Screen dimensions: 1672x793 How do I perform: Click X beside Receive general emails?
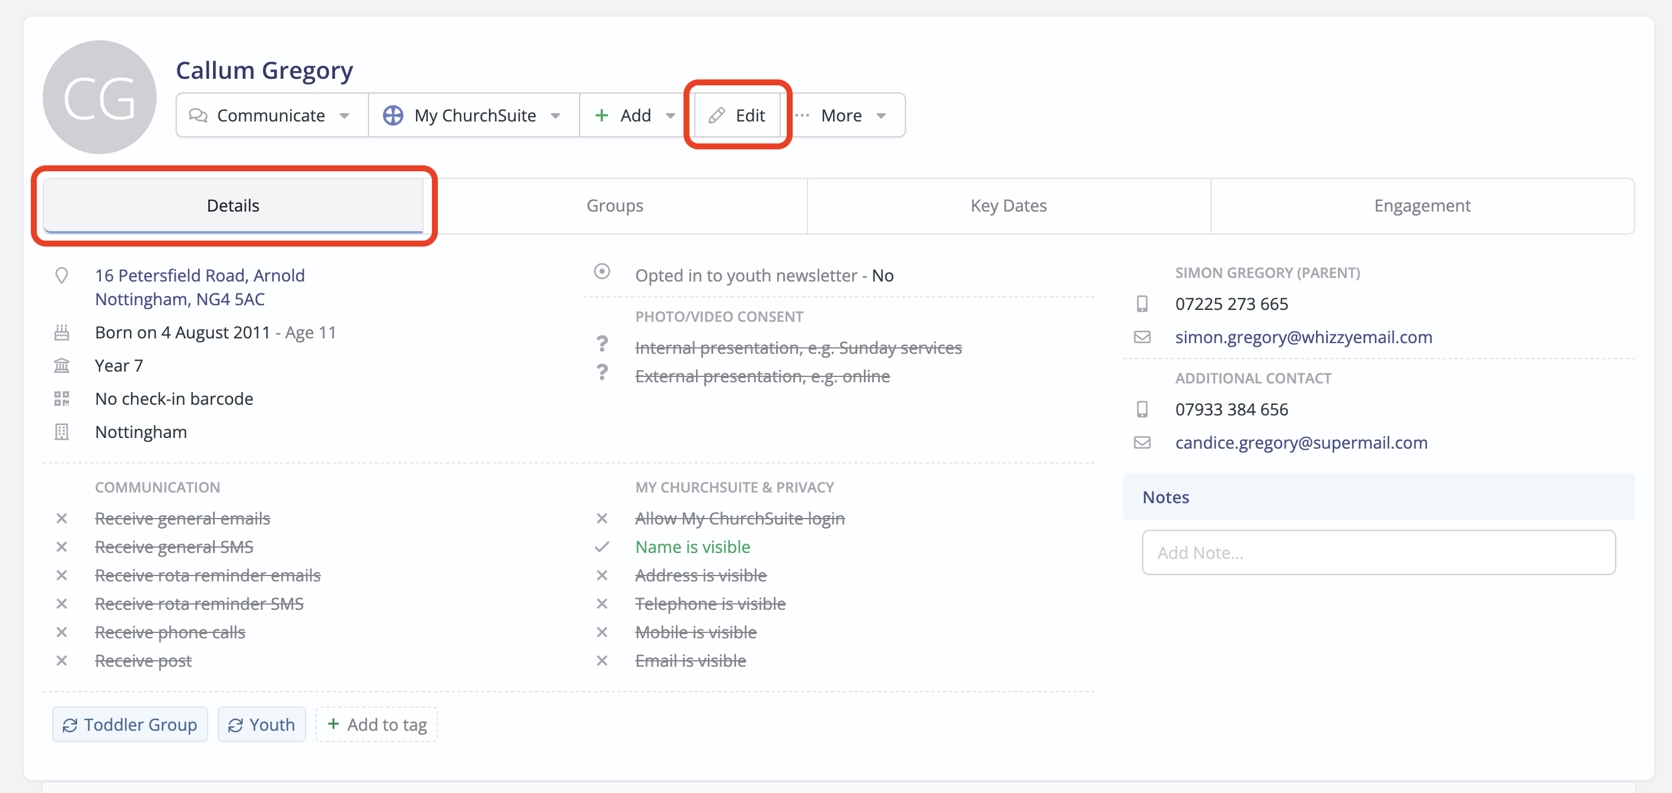click(x=62, y=519)
